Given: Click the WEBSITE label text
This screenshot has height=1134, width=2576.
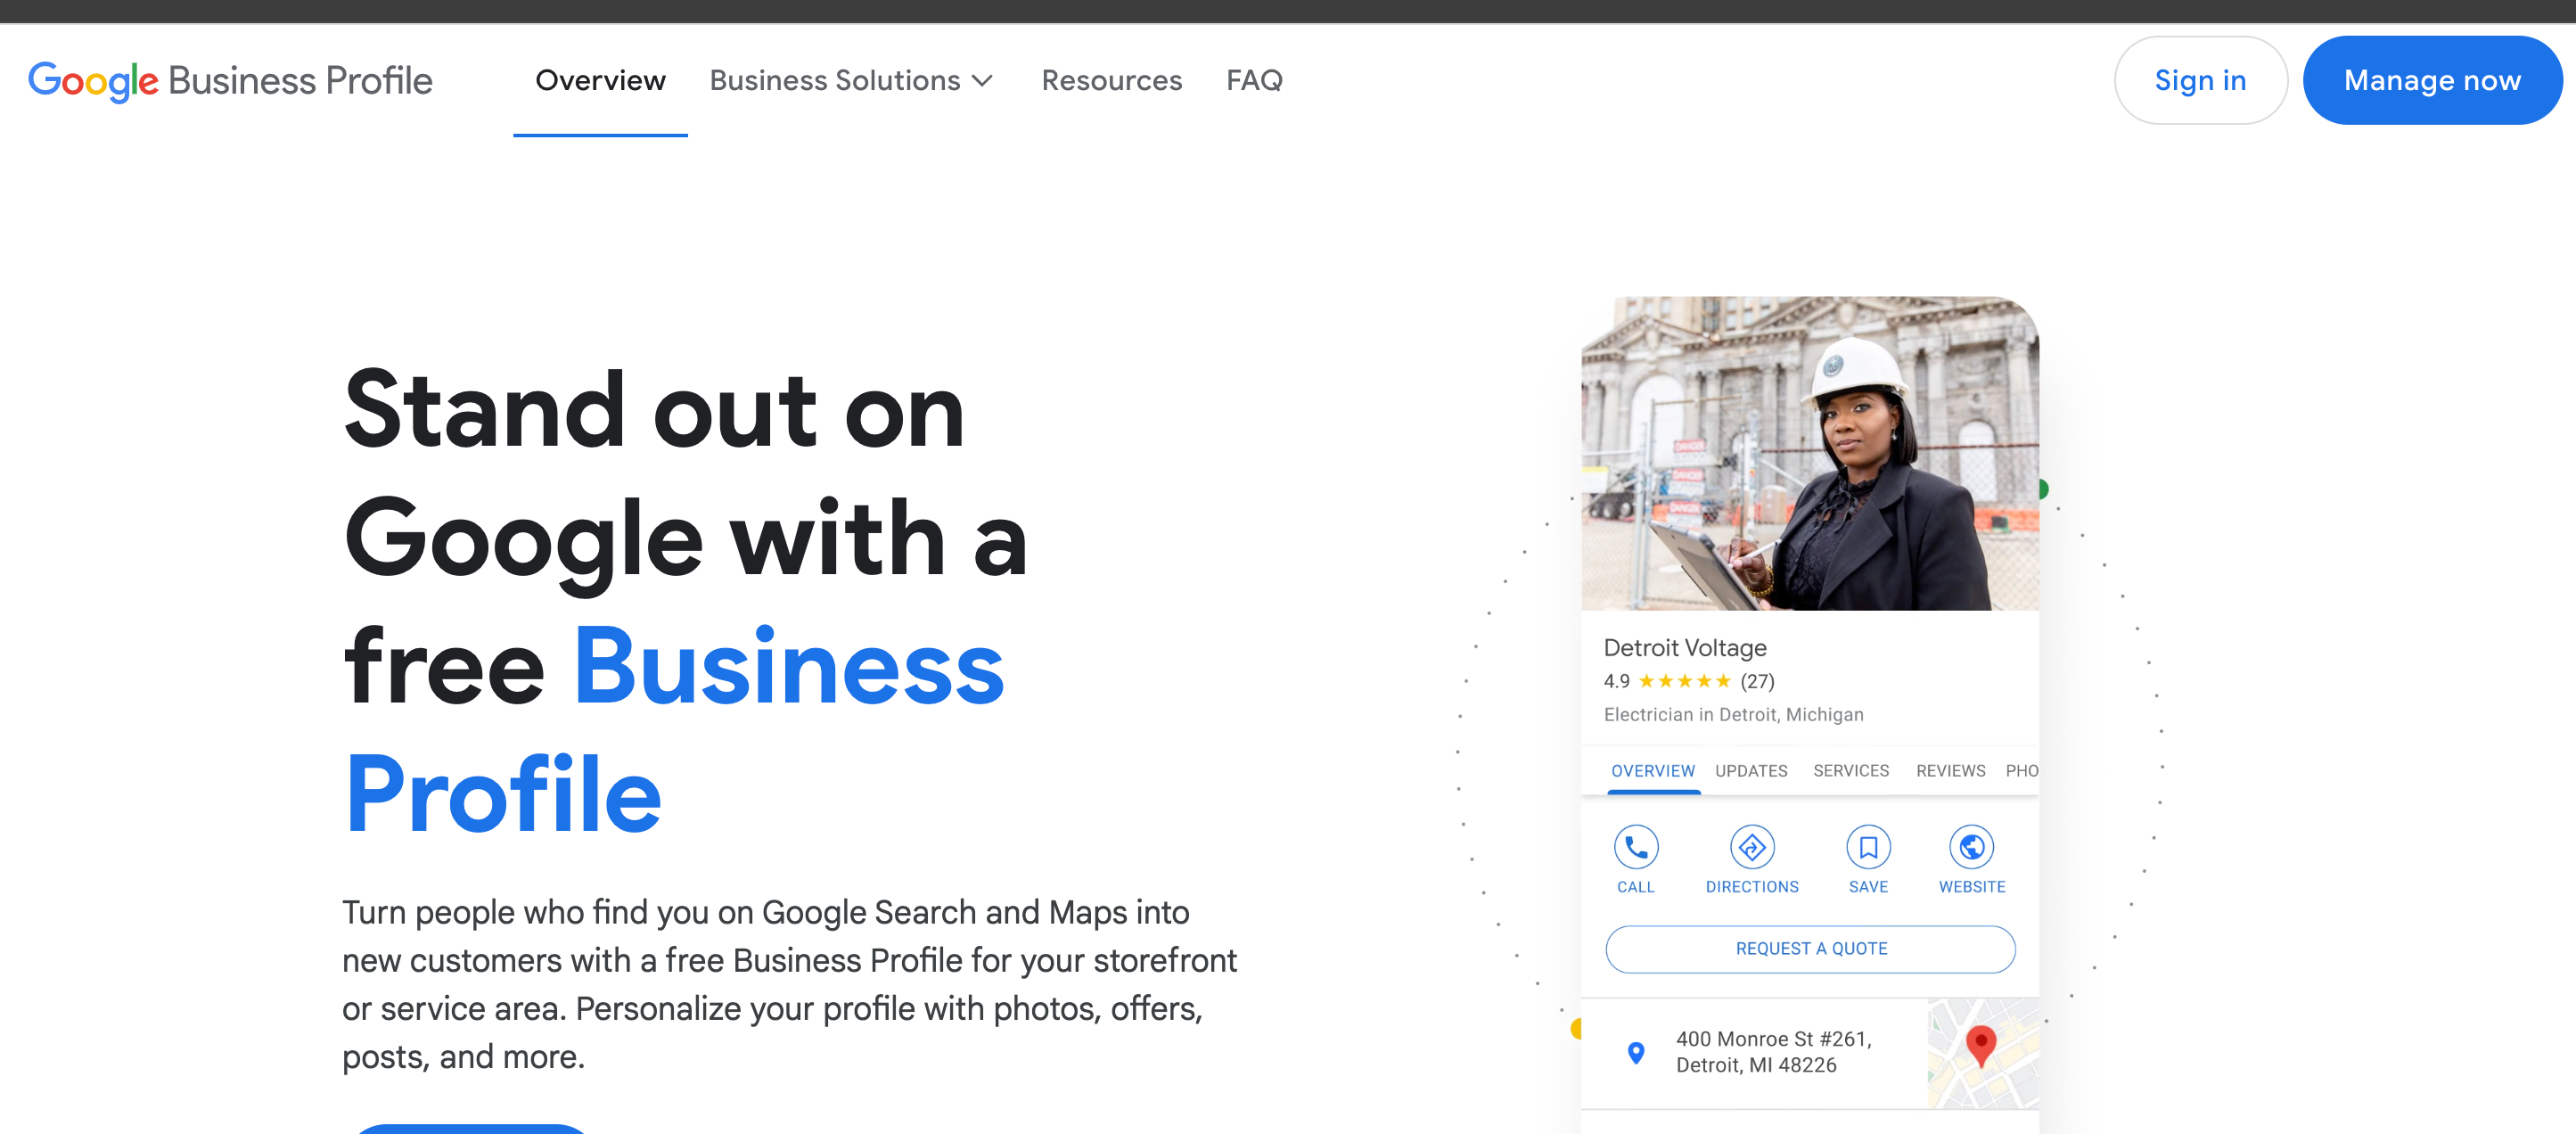Looking at the screenshot, I should point(1972,886).
